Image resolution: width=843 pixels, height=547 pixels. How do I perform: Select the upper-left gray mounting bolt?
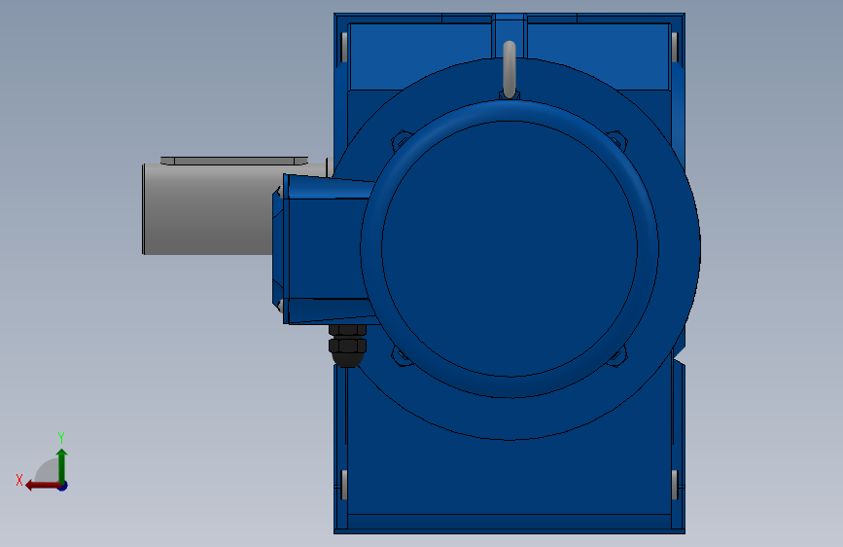pyautogui.click(x=344, y=47)
